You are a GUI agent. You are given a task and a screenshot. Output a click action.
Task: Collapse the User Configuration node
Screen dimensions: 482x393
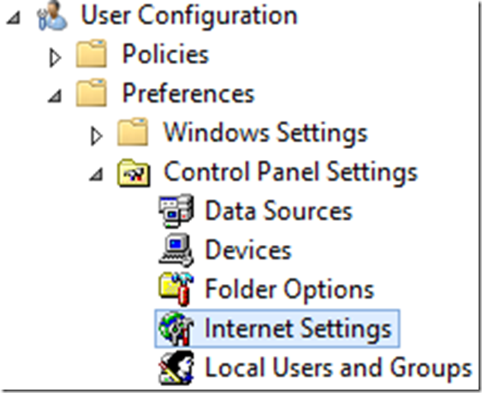coord(14,18)
